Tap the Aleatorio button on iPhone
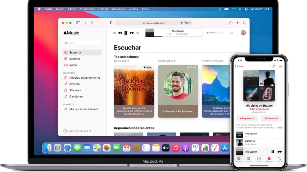Viewport: 307px width, 172px height. (x=271, y=118)
